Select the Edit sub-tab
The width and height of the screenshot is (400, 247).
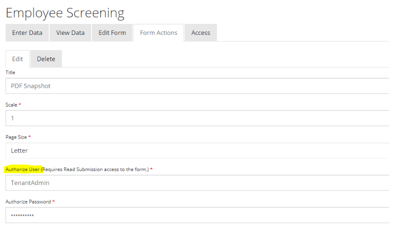point(18,59)
